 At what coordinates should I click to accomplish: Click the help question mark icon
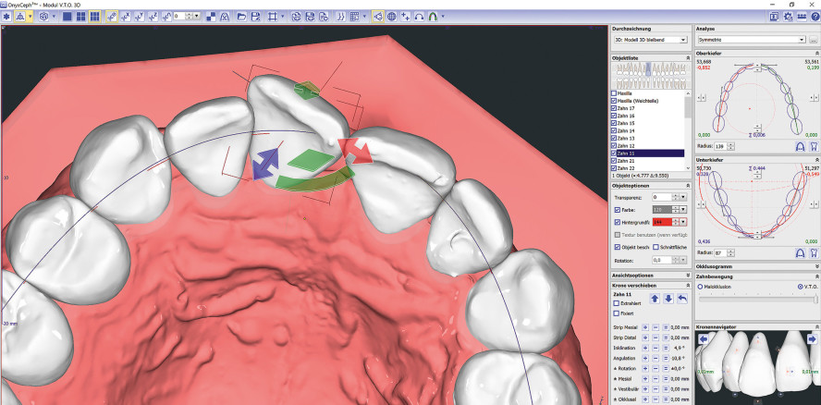coord(815,17)
